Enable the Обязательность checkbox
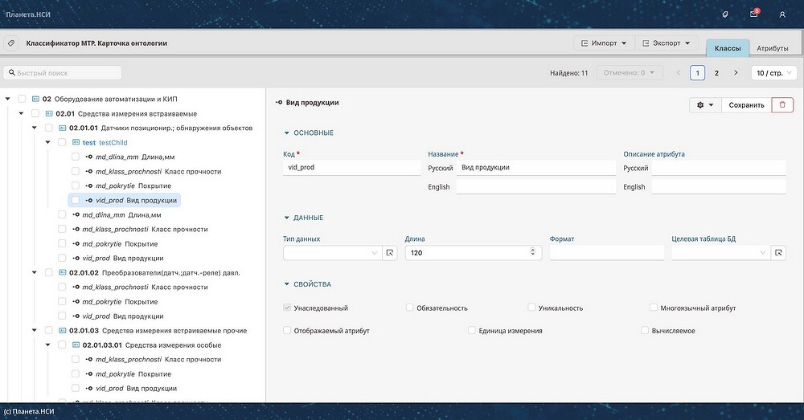The image size is (804, 420). tap(410, 308)
